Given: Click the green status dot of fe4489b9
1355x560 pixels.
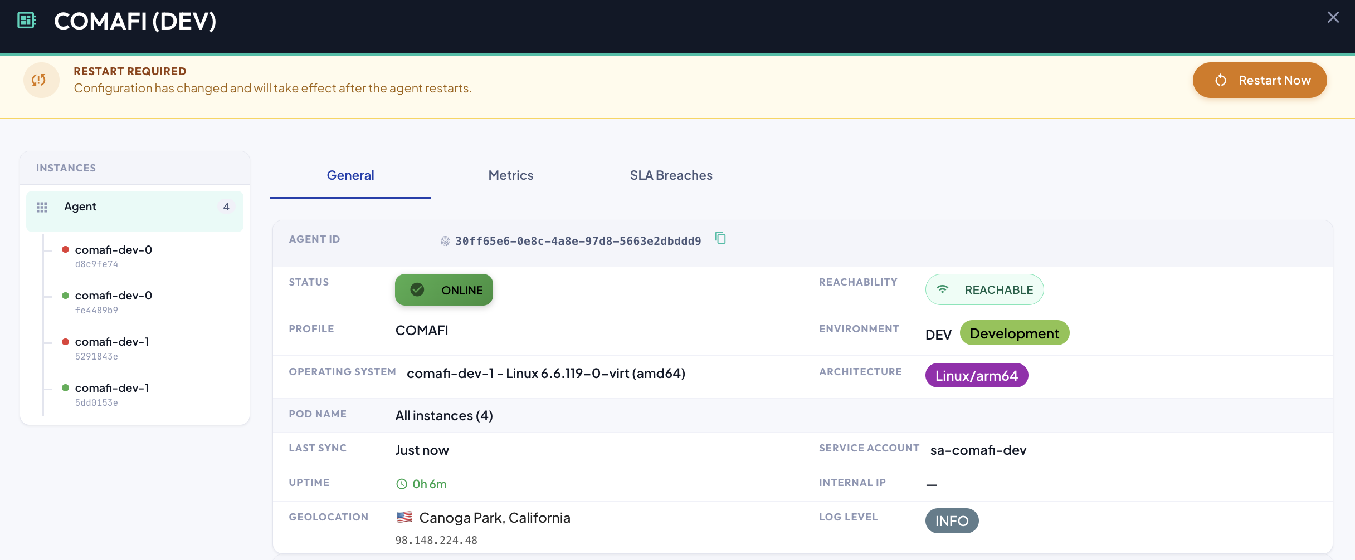Looking at the screenshot, I should tap(65, 296).
